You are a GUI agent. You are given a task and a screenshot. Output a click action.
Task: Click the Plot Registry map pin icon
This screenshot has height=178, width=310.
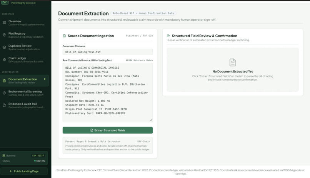[4, 35]
